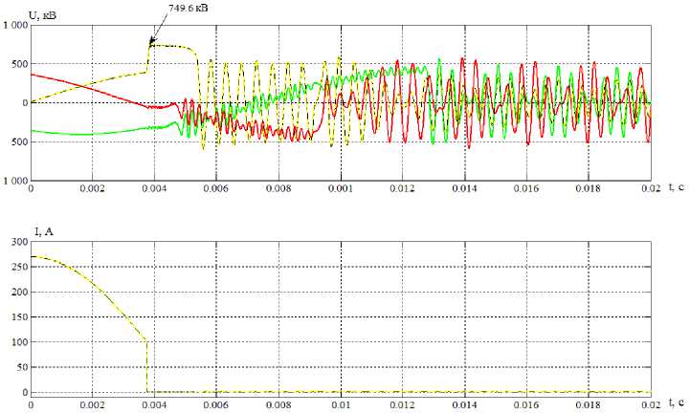Click the 50 label on the current axis
This screenshot has width=690, height=414.
coord(22,367)
